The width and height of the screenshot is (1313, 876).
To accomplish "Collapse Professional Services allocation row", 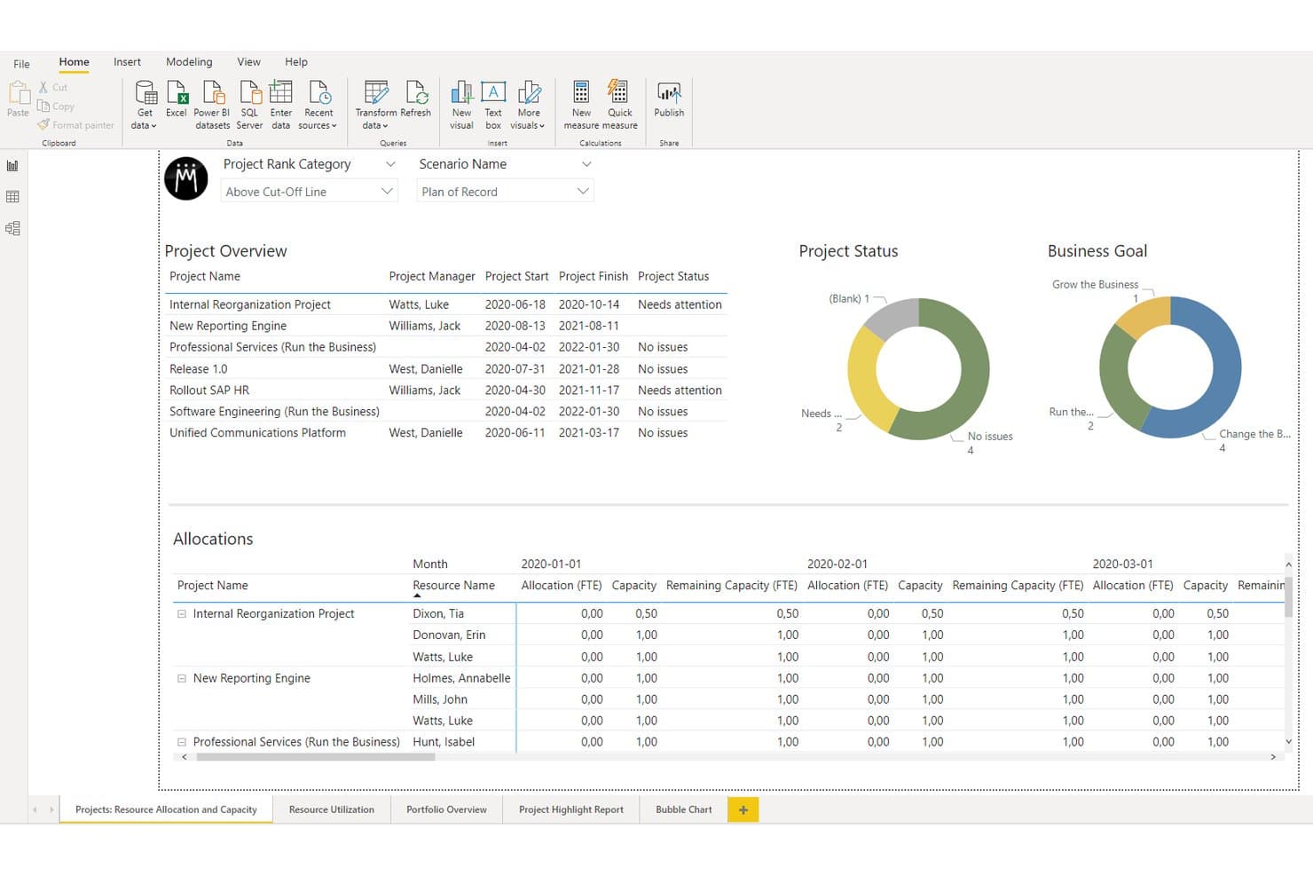I will (x=182, y=742).
